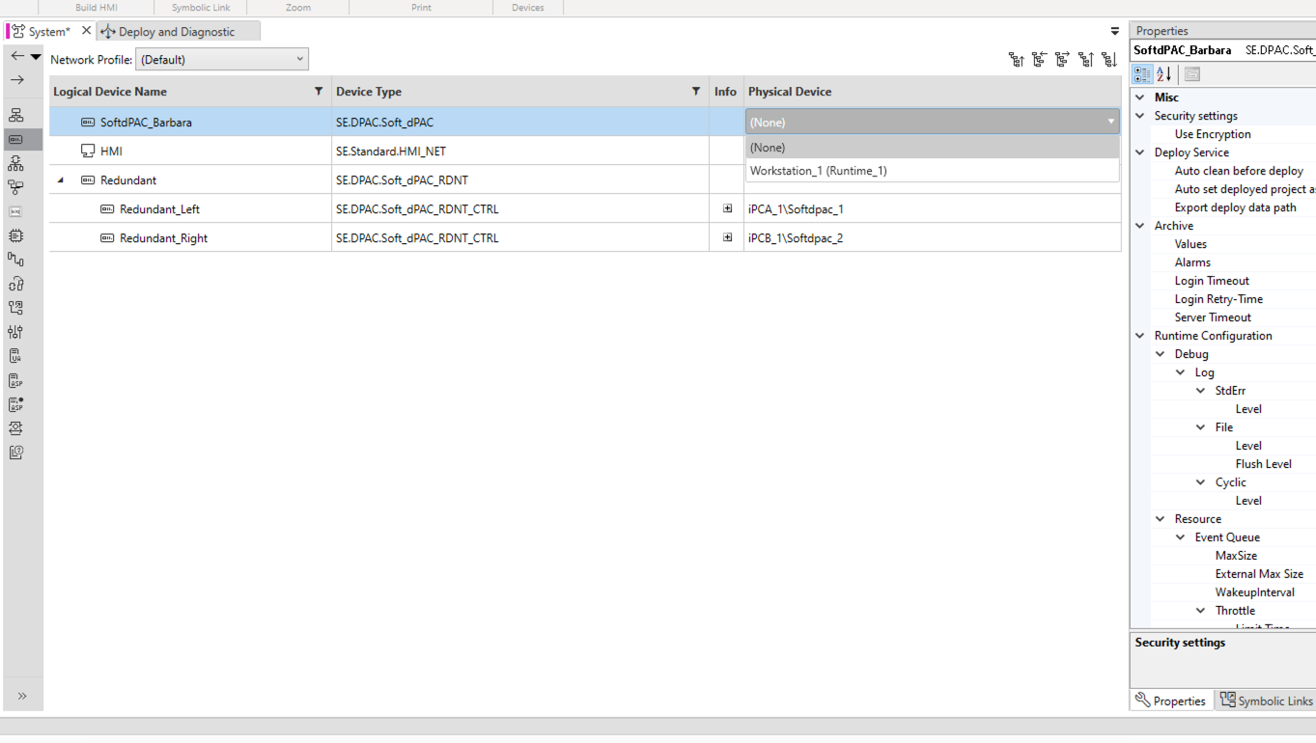Click the back arrow in the left sidebar
The image size is (1316, 743).
click(16, 56)
